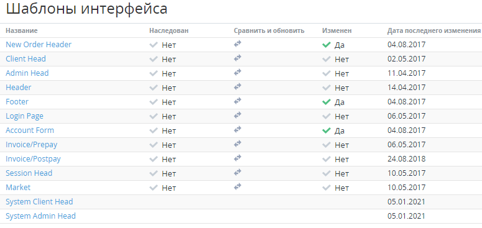
Task: Click the Сравнить и обновить column header
Action: pyautogui.click(x=269, y=30)
